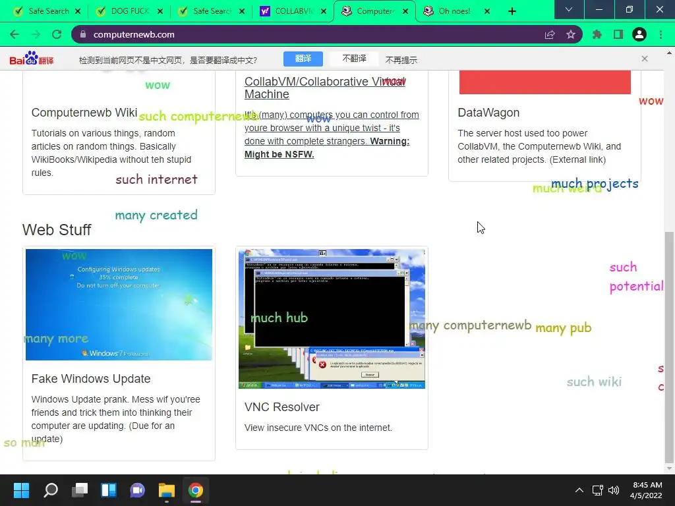Click the 'Web Stuff' section heading
The height and width of the screenshot is (506, 675).
pos(57,230)
